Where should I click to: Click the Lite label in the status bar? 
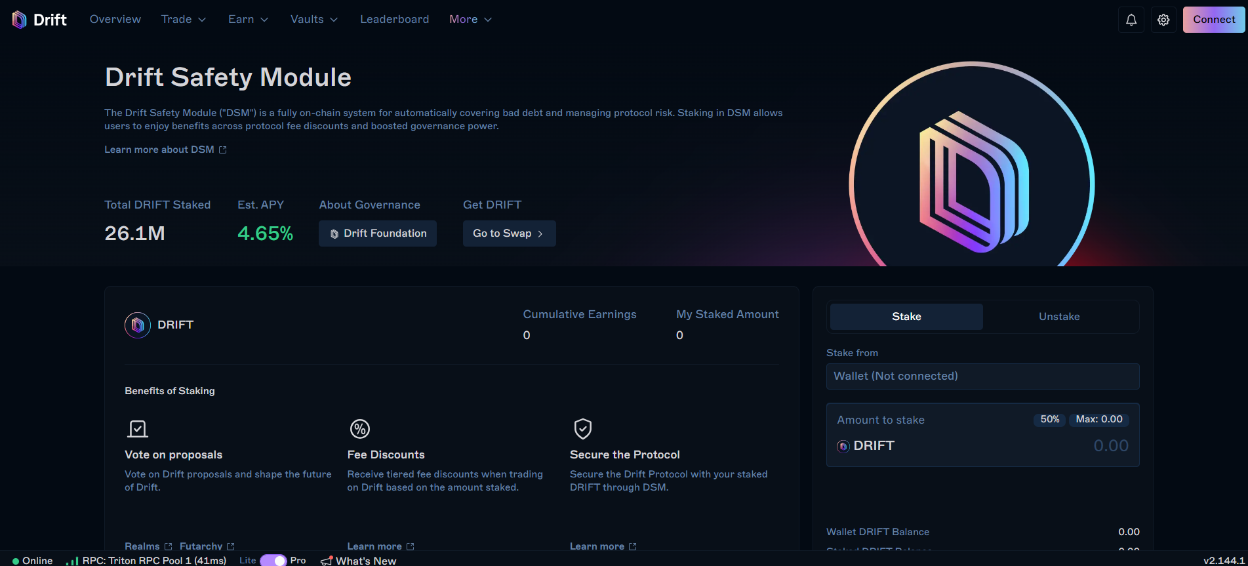click(247, 560)
